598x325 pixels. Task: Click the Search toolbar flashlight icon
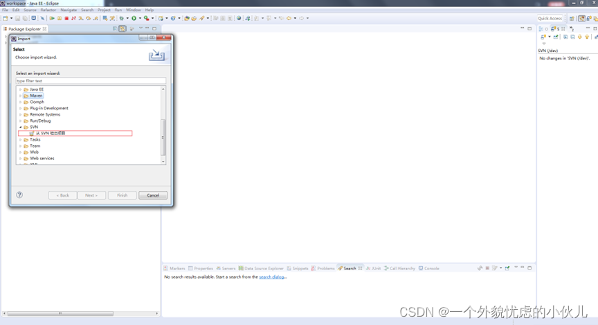(202, 18)
